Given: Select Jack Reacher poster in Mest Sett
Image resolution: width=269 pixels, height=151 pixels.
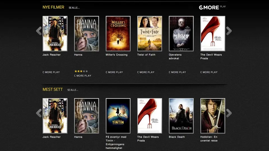Looking at the screenshot, I should 55,116.
